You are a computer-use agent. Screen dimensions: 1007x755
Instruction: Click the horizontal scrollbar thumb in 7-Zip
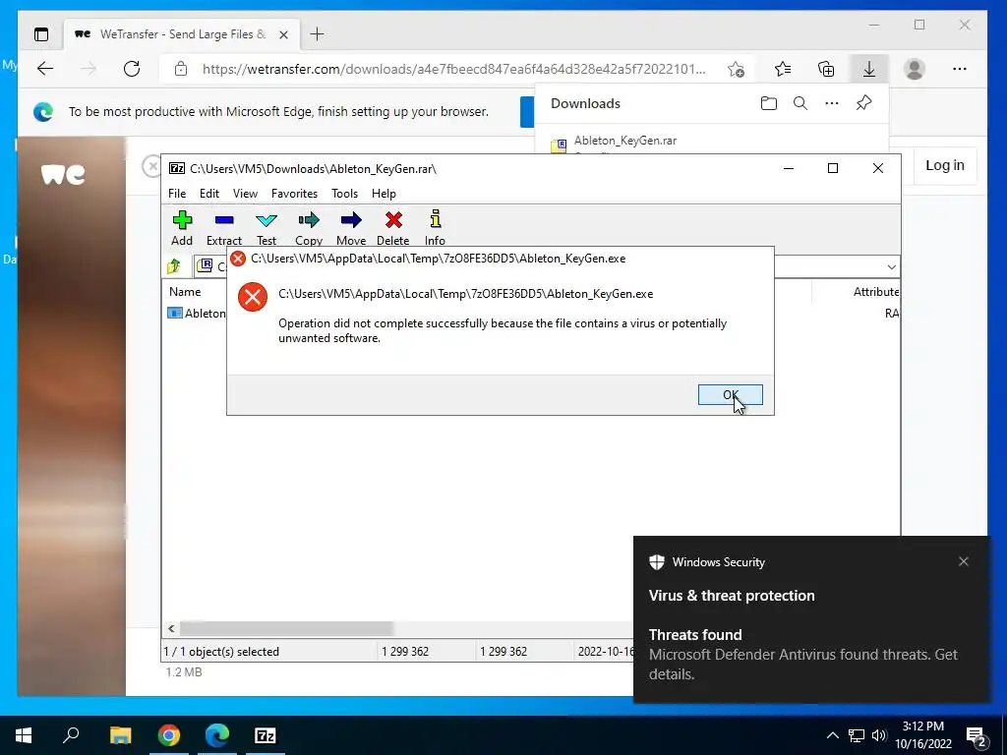click(286, 628)
